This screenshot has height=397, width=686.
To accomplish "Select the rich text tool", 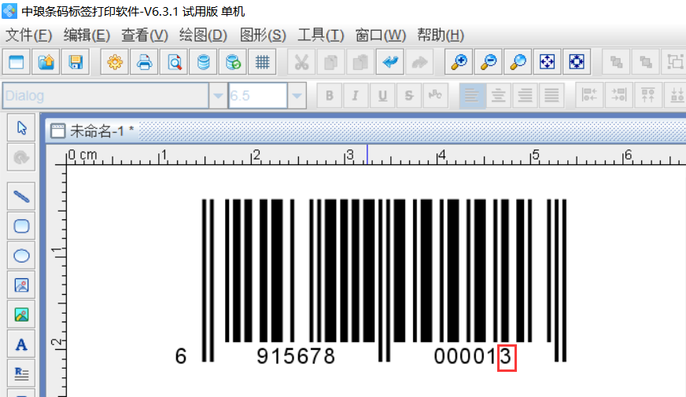I will click(x=21, y=373).
